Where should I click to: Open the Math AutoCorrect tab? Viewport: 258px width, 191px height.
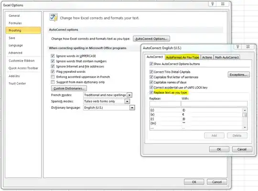coord(227,57)
